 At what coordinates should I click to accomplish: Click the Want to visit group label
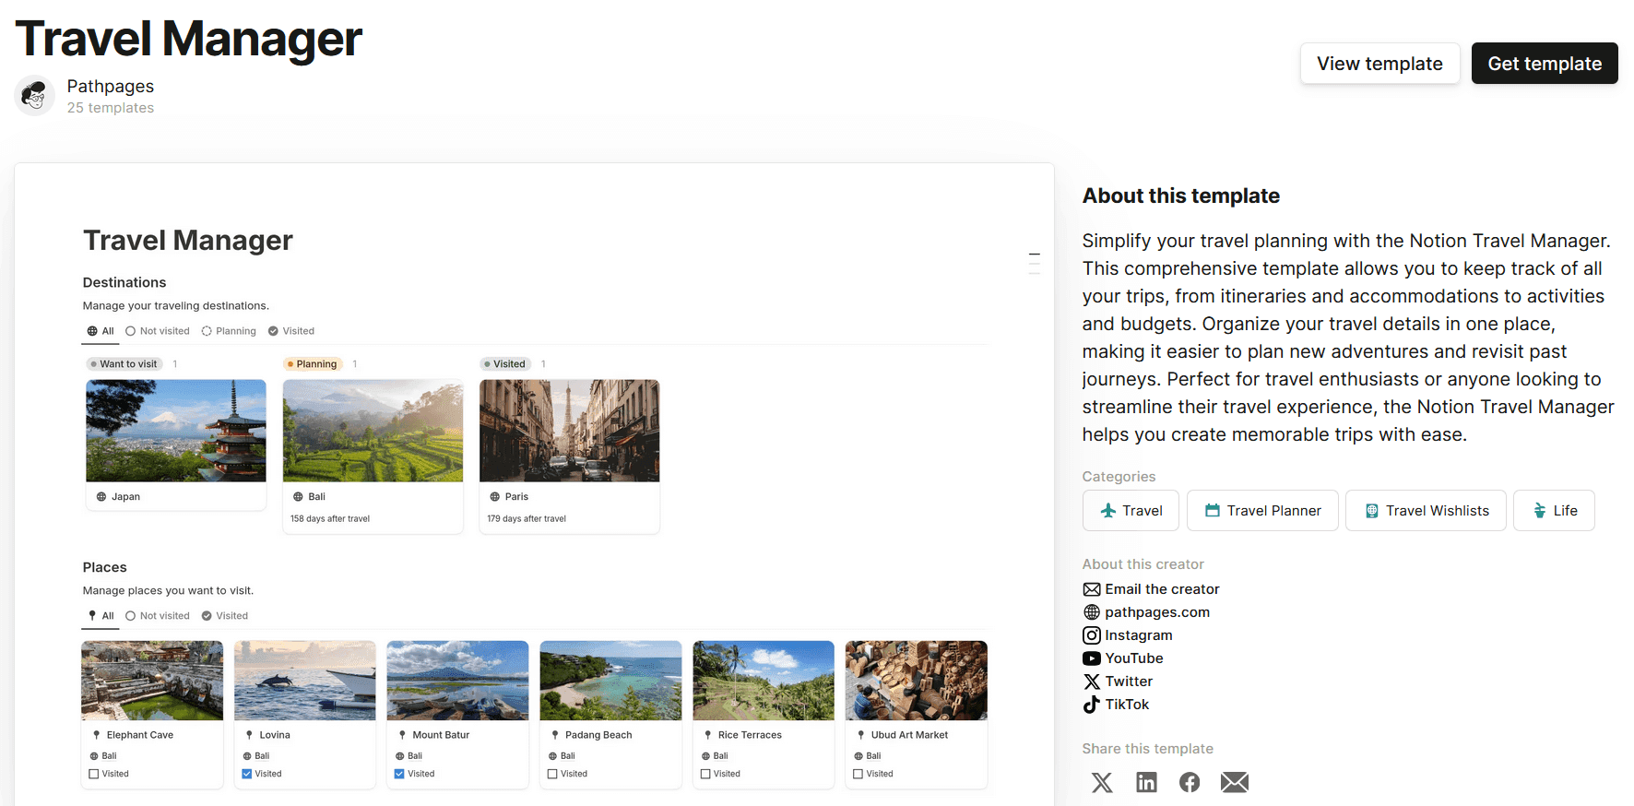tap(124, 364)
